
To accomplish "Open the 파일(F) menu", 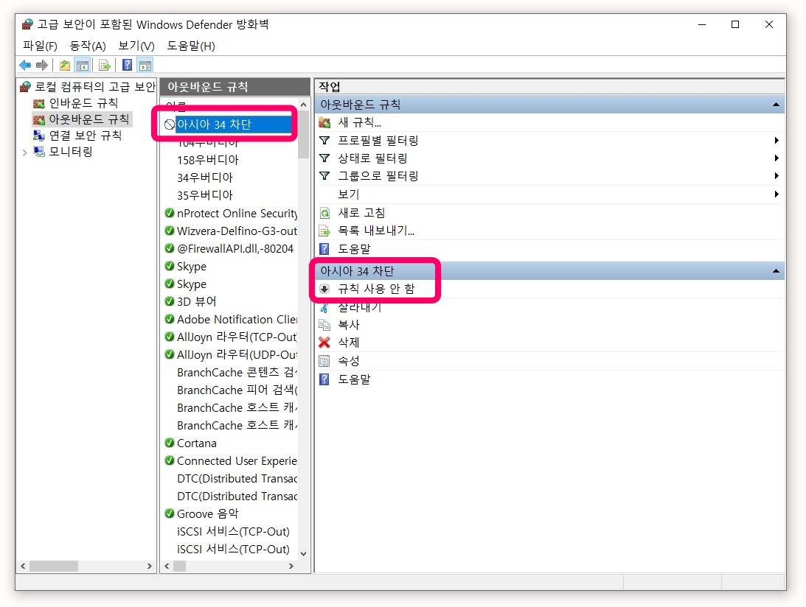I will pos(40,46).
